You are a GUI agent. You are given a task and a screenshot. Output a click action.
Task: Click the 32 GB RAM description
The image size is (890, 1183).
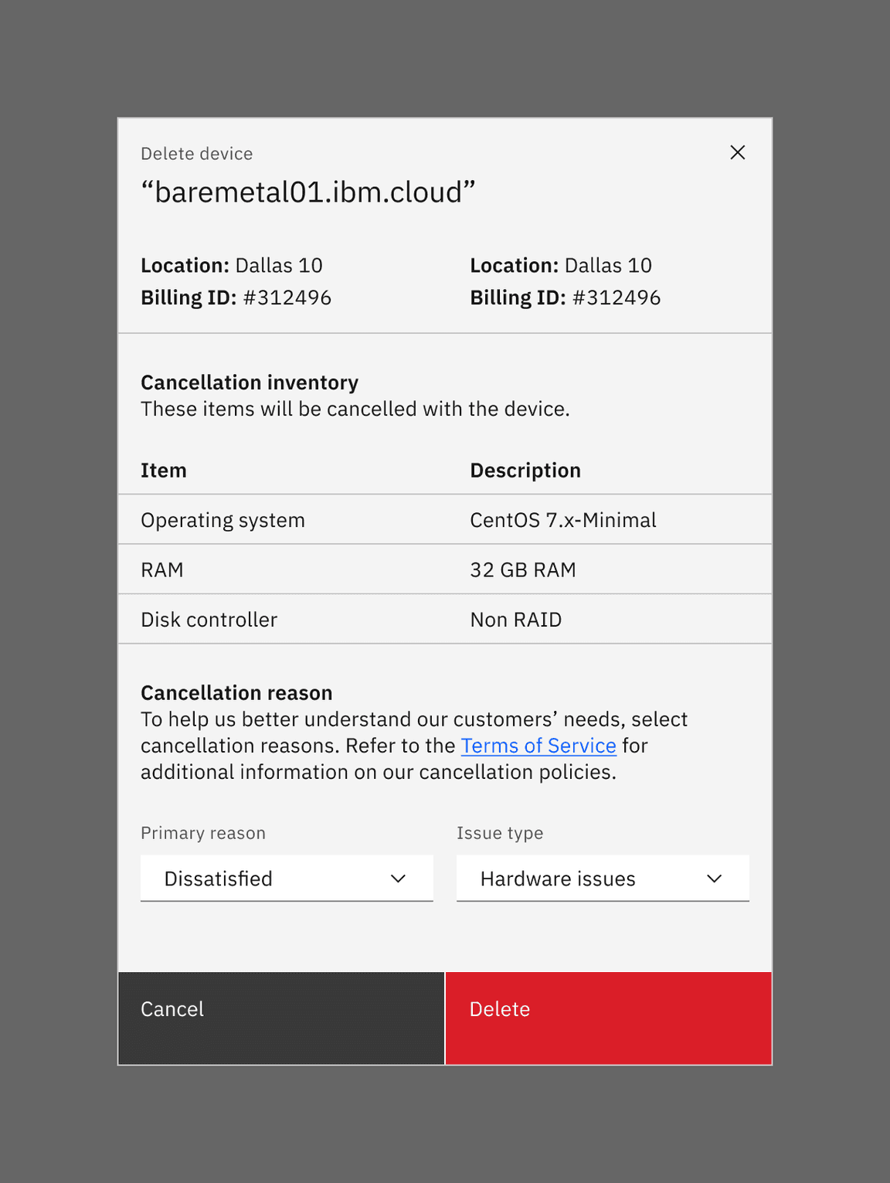point(522,570)
